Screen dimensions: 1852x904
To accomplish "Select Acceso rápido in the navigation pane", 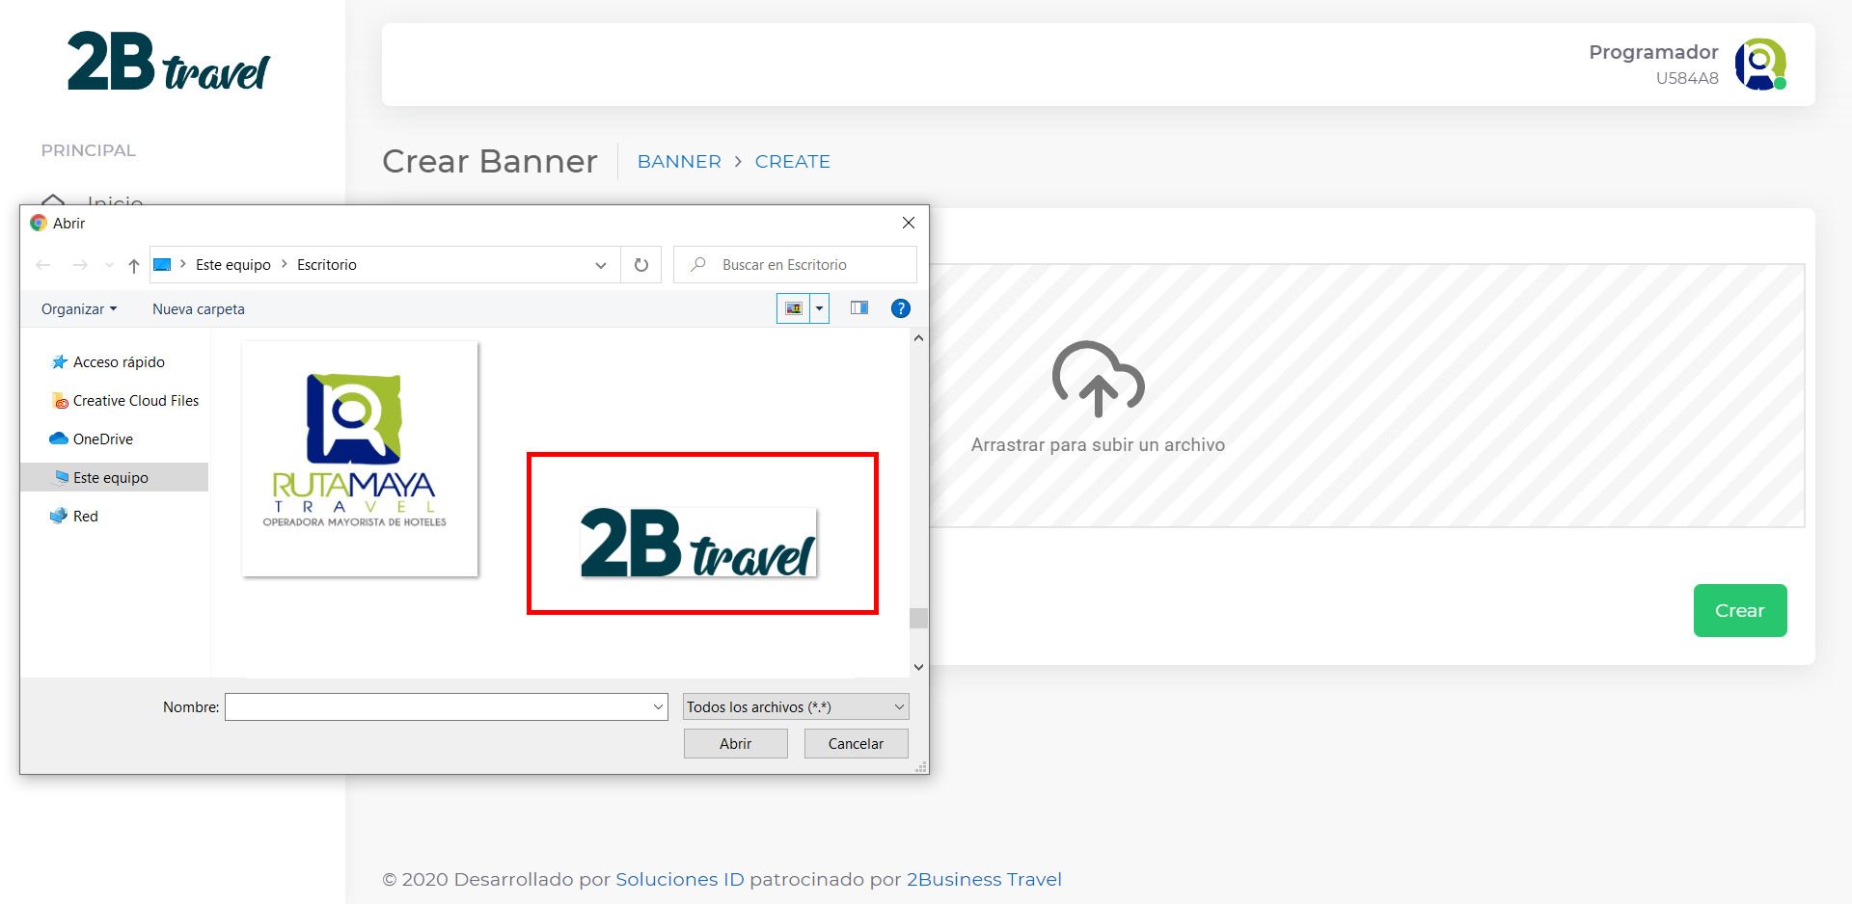I will tap(119, 362).
